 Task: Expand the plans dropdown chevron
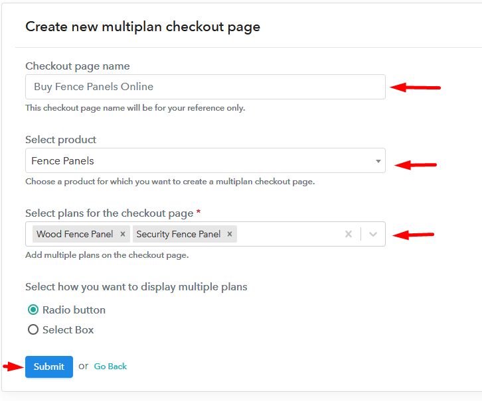[x=373, y=234]
